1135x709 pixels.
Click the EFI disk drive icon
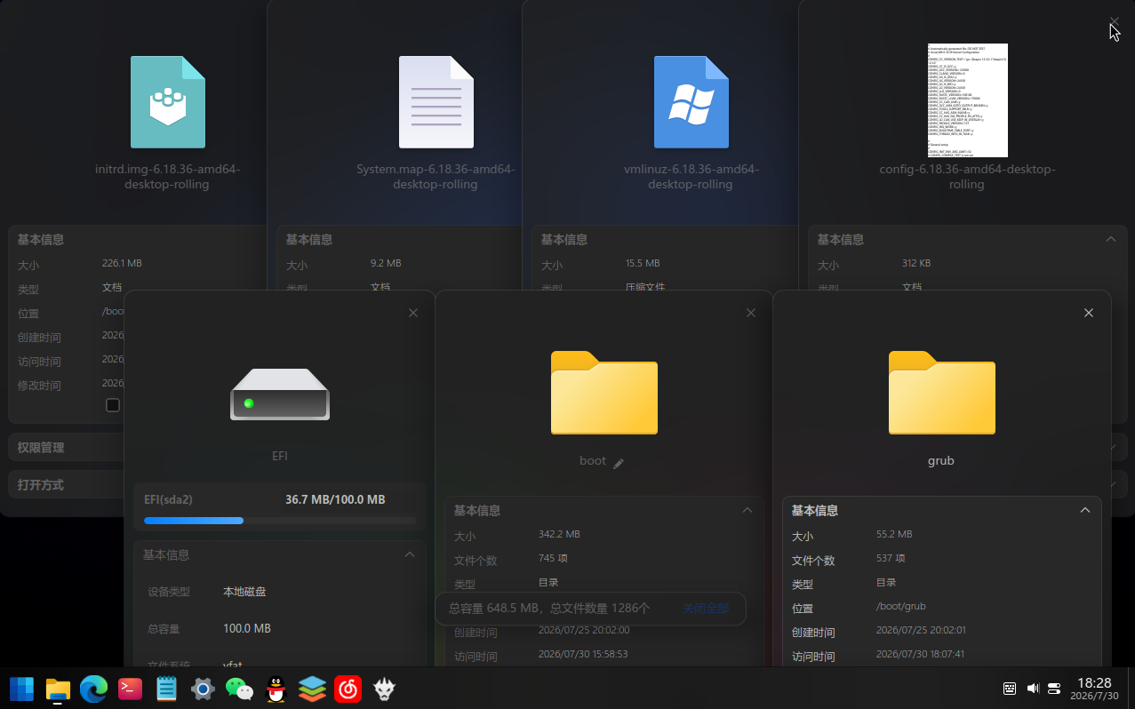coord(280,394)
